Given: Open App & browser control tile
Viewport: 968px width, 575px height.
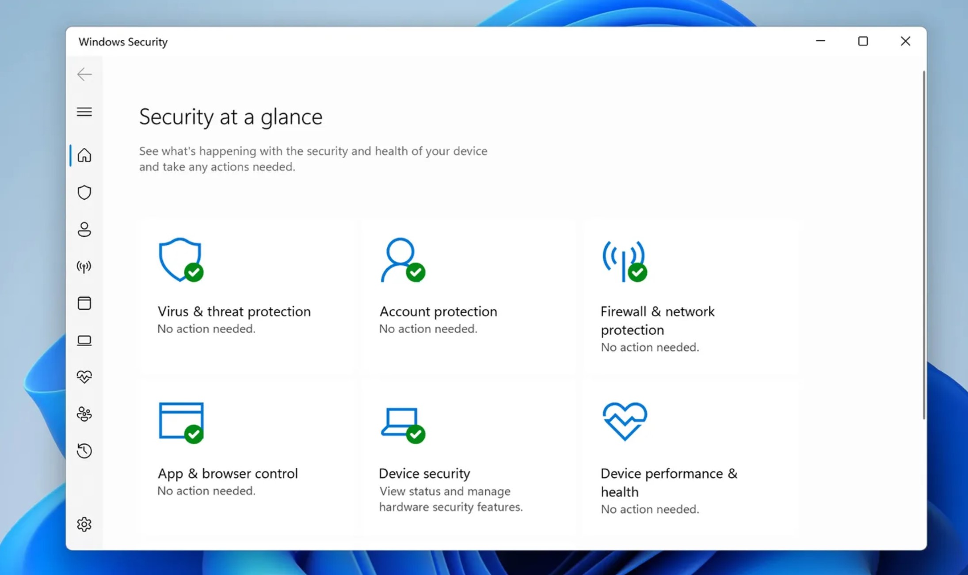Looking at the screenshot, I should [228, 473].
